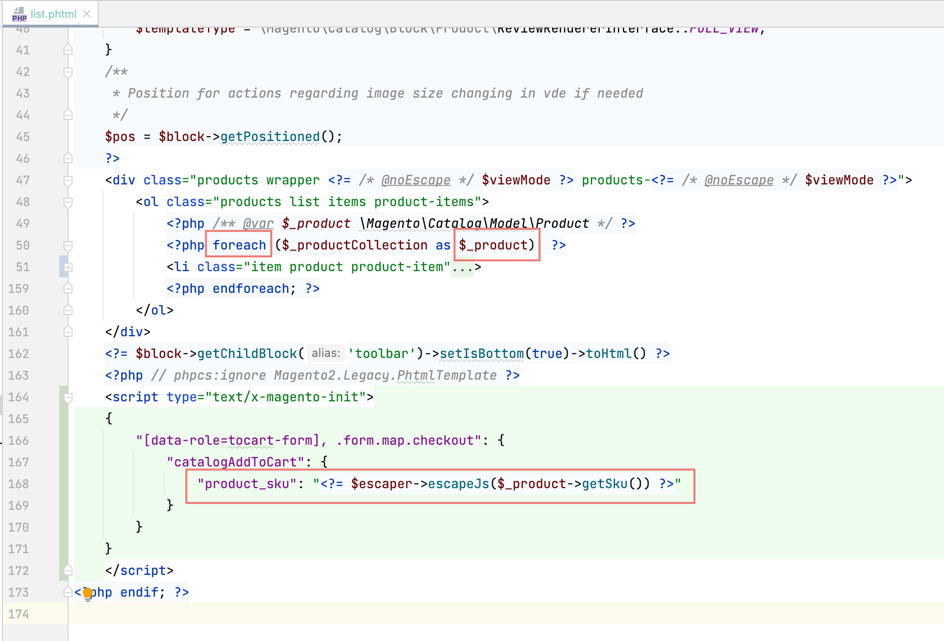944x641 pixels.
Task: Click the endforeach keyword
Action: pyautogui.click(x=251, y=288)
